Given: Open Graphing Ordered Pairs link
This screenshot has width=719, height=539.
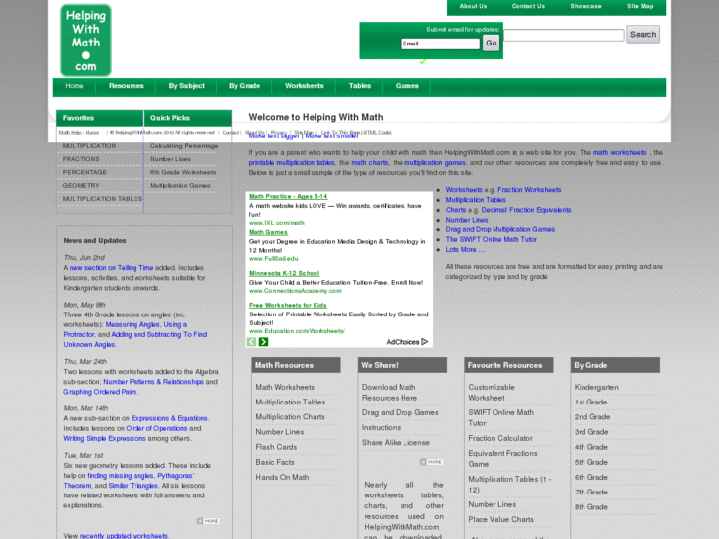Looking at the screenshot, I should (100, 392).
